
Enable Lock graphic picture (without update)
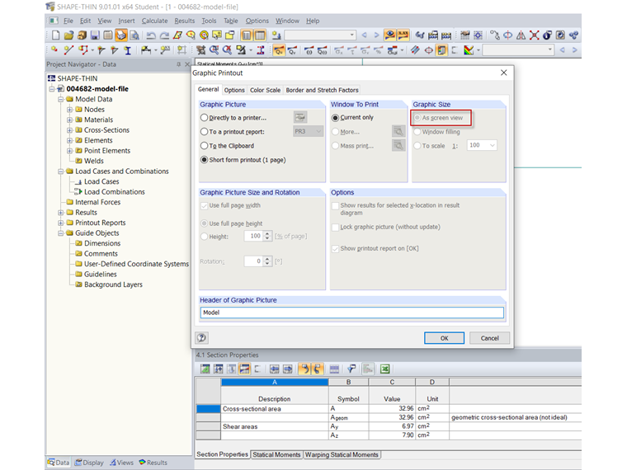pos(335,227)
